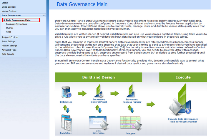Click green arrow pointing toward Execute section

[x=151, y=104]
